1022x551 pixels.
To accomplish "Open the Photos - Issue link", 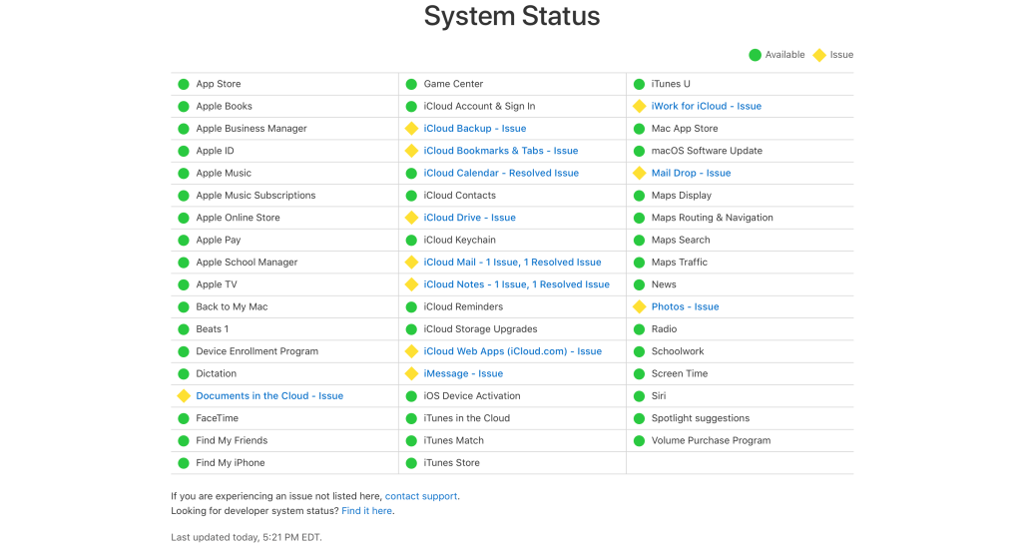I will (685, 306).
